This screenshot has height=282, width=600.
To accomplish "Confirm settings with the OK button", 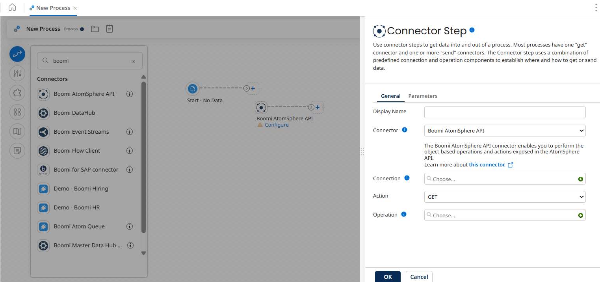I will (x=388, y=276).
